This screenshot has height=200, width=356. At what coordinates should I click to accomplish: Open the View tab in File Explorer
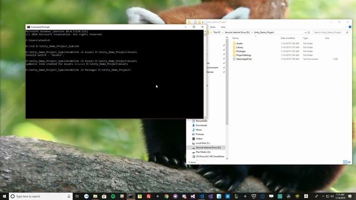coord(223,27)
